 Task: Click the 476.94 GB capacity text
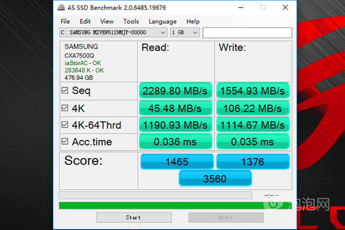tap(78, 77)
